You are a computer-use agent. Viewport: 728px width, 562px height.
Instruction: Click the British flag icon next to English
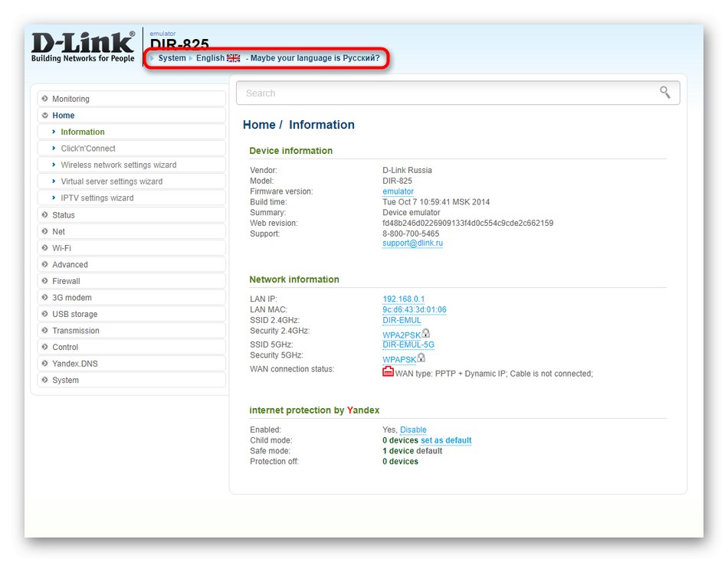tap(233, 57)
